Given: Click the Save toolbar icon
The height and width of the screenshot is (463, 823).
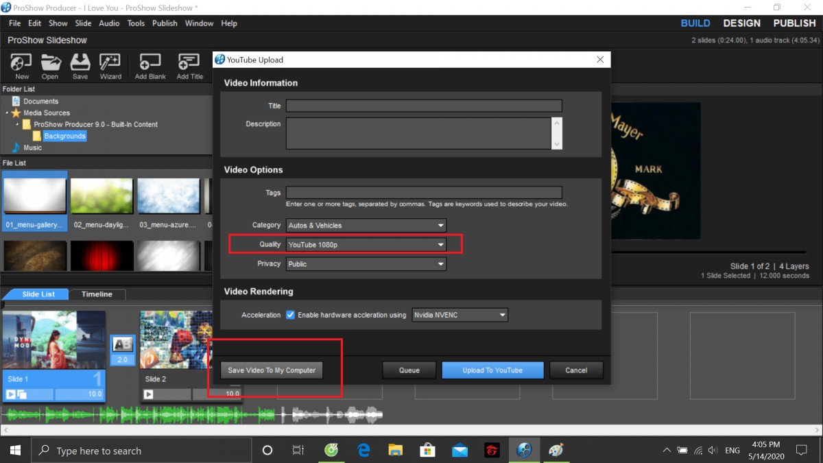Looking at the screenshot, I should pyautogui.click(x=80, y=66).
